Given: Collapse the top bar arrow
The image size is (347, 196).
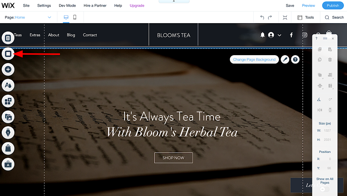Looking at the screenshot, I should (x=174, y=1).
